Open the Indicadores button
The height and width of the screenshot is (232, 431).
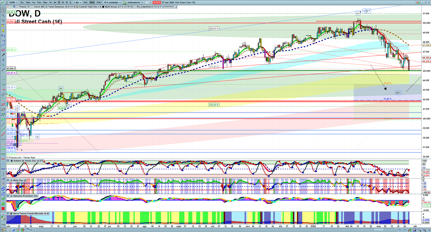click(x=133, y=2)
